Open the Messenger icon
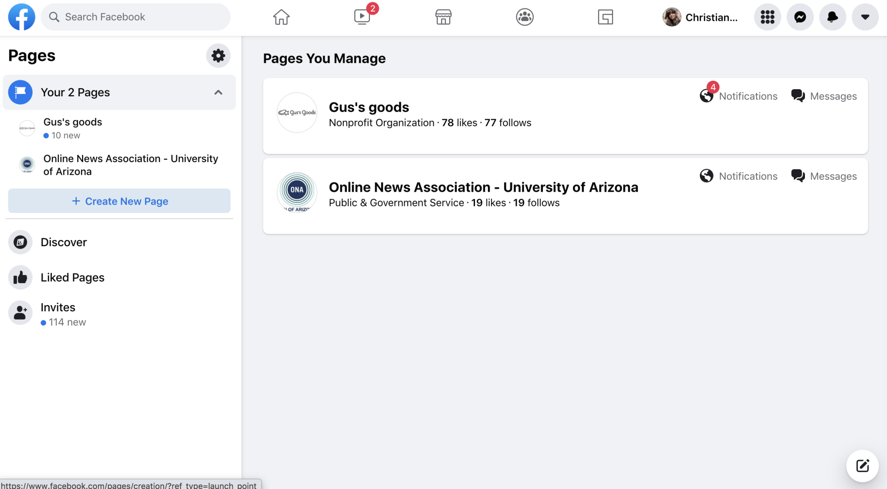The width and height of the screenshot is (887, 489). [x=800, y=17]
